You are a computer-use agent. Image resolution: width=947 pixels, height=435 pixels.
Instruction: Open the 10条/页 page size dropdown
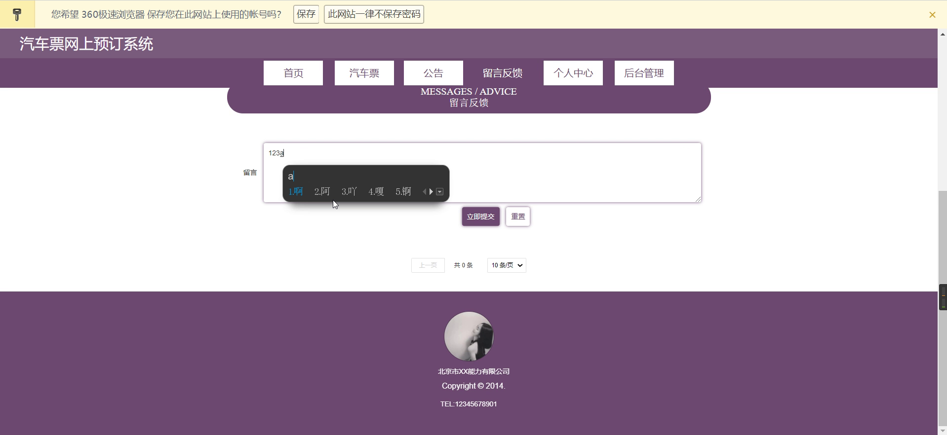tap(507, 265)
